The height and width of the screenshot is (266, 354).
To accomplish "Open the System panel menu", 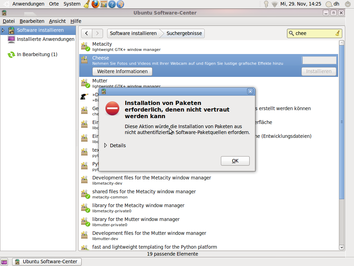I will click(x=72, y=4).
